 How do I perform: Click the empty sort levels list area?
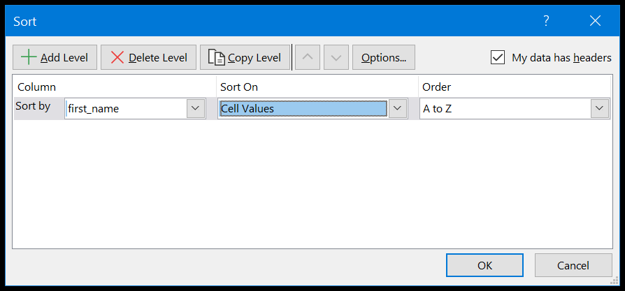point(312,184)
